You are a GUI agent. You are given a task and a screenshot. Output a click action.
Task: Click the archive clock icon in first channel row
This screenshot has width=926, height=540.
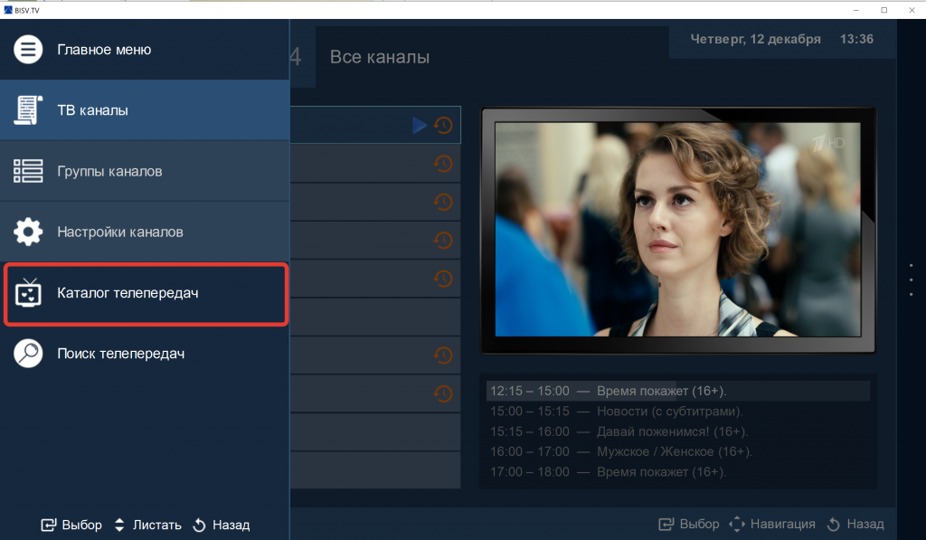pyautogui.click(x=443, y=126)
